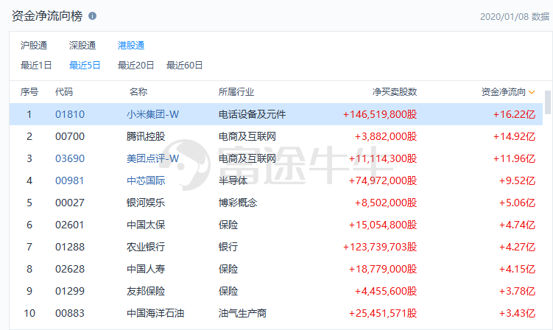Select the 中国人寿 name cell

[146, 269]
